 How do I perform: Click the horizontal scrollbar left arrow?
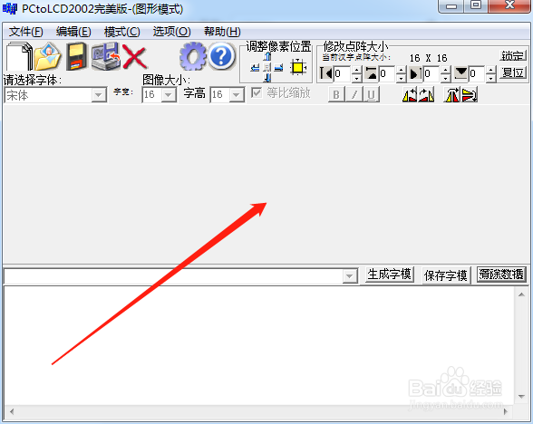[x=12, y=411]
